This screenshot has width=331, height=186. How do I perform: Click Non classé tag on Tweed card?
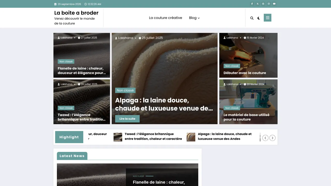click(66, 108)
